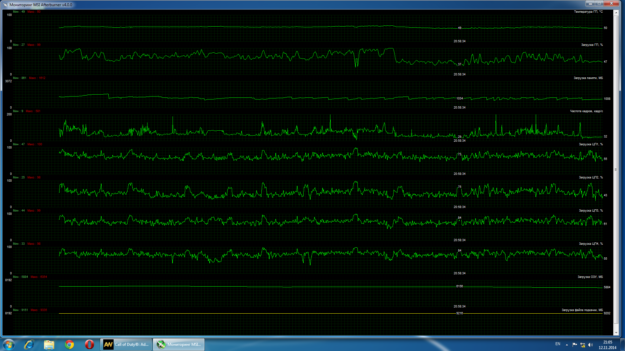625x351 pixels.
Task: Click the volume speaker tray icon
Action: pyautogui.click(x=590, y=344)
